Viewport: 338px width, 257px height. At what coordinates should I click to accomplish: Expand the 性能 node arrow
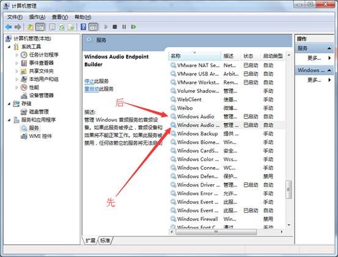[x=17, y=88]
